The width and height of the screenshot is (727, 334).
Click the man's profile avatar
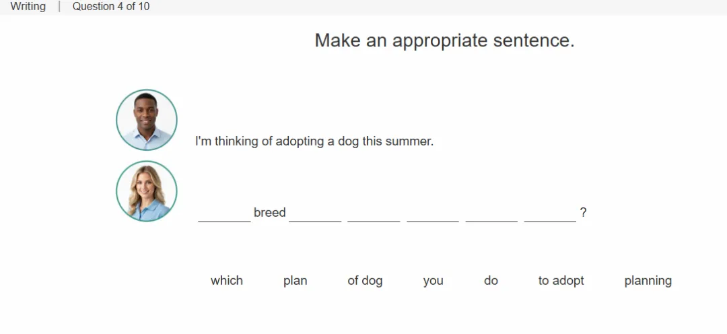click(x=147, y=120)
